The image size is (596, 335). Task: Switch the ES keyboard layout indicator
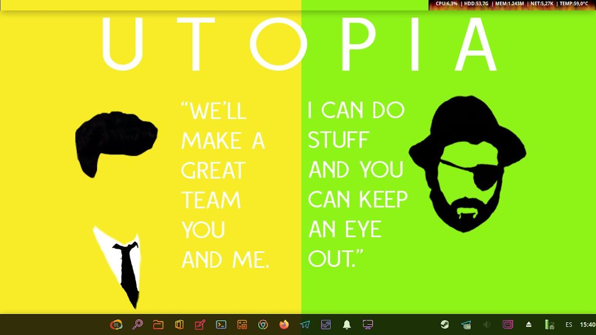tap(569, 325)
